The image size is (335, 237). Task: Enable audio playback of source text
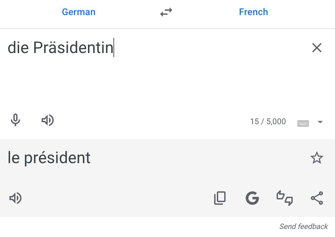[48, 120]
